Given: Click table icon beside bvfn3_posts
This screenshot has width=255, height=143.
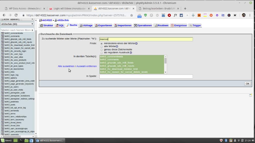Looking at the screenshot, I should [2, 105].
